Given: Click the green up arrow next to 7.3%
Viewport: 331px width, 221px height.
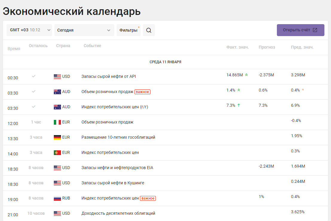Looking at the screenshot, I should click(239, 105).
